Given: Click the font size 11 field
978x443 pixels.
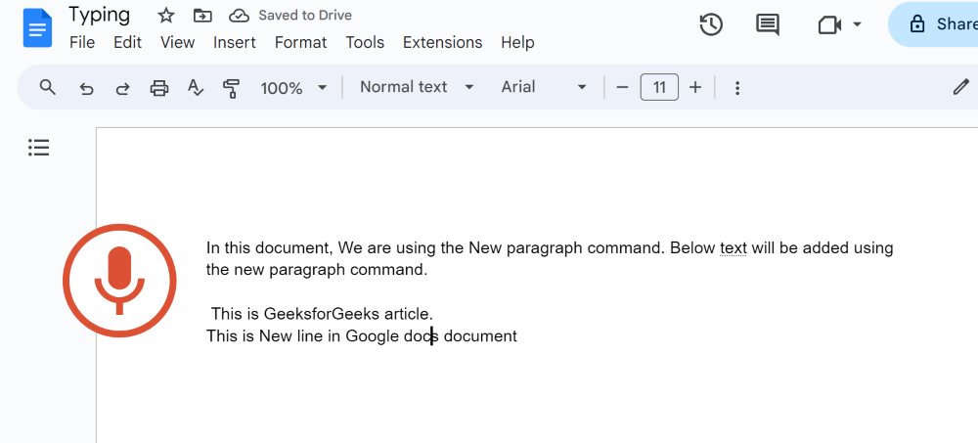Looking at the screenshot, I should point(659,87).
